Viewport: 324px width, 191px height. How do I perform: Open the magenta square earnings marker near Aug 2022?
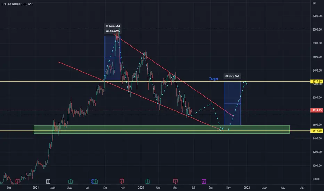204,182
